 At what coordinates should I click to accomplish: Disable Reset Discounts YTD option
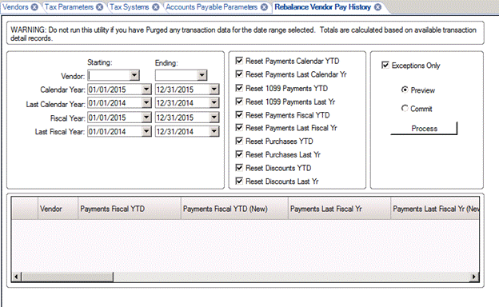(x=239, y=168)
